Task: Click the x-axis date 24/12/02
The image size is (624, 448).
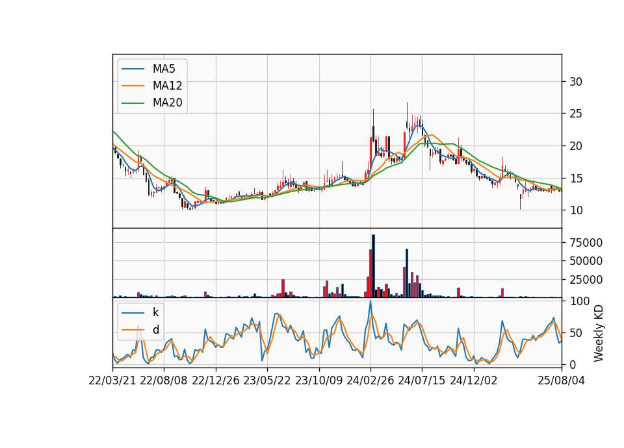Action: pyautogui.click(x=474, y=381)
